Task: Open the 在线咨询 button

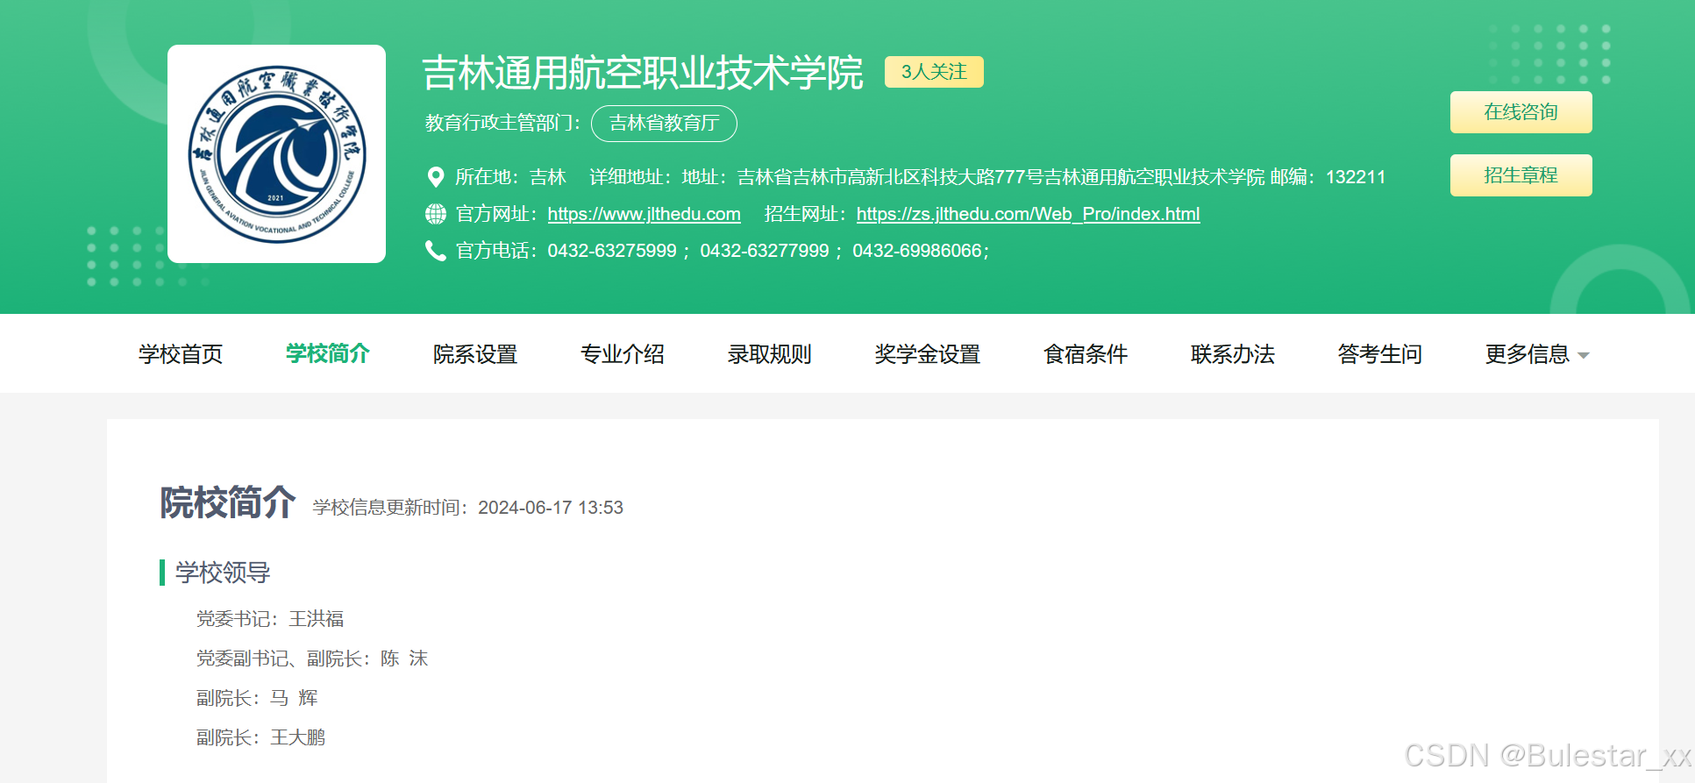Action: coord(1521,112)
